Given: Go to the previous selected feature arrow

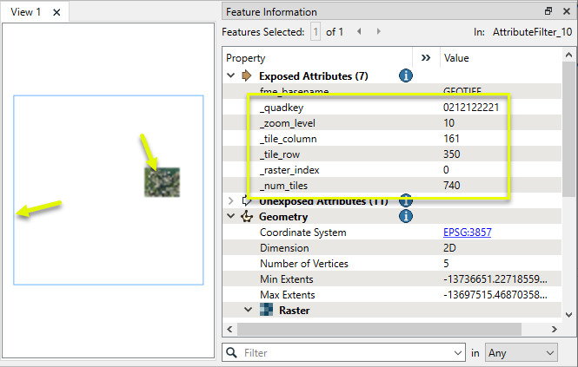Looking at the screenshot, I should (x=360, y=32).
